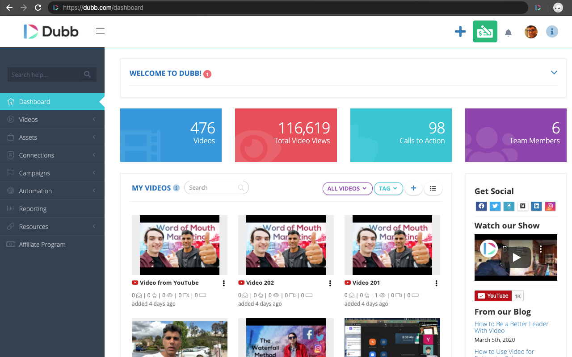Open the Tag filter dropdown

pos(388,188)
